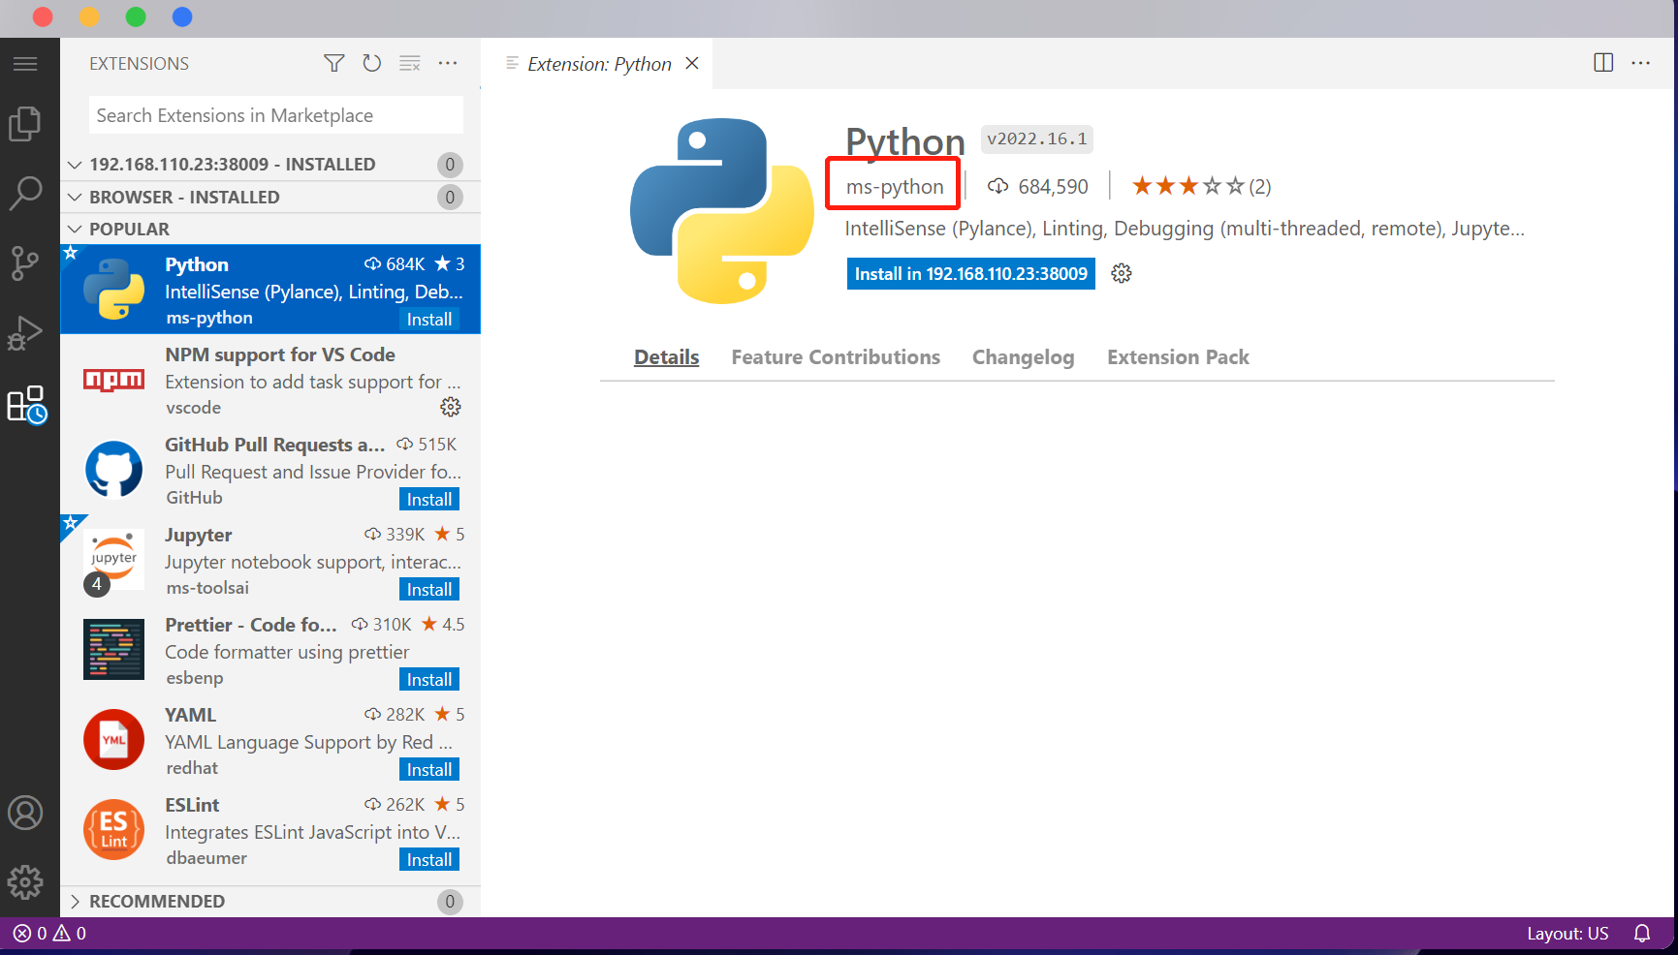Open the gear menu beside Python install button

(1122, 274)
